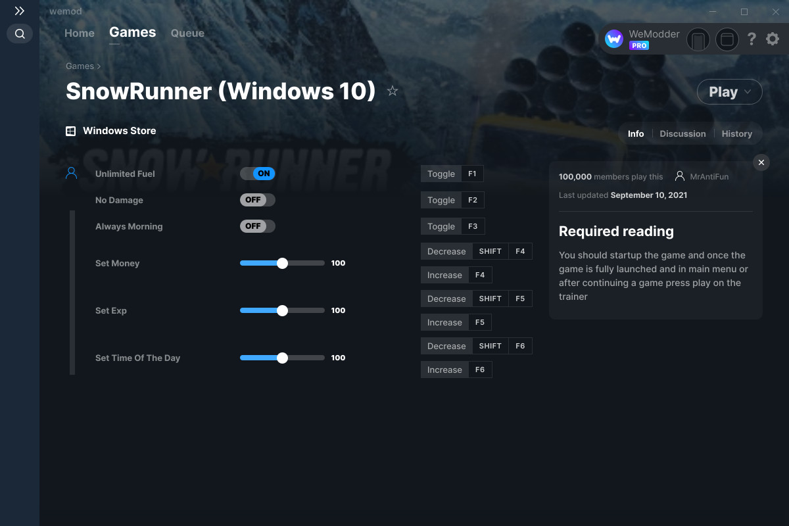The image size is (789, 526).
Task: Click the Set Exp label
Action: pos(111,310)
